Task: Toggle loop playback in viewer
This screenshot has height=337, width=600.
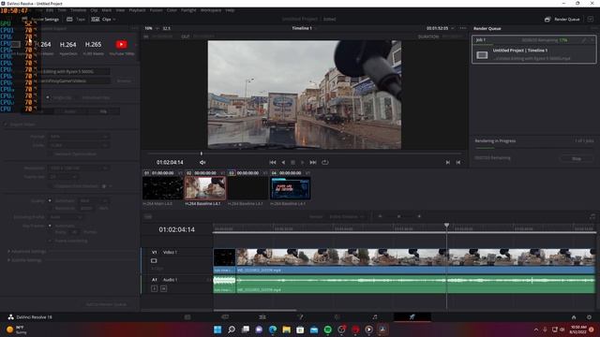Action: [x=325, y=162]
